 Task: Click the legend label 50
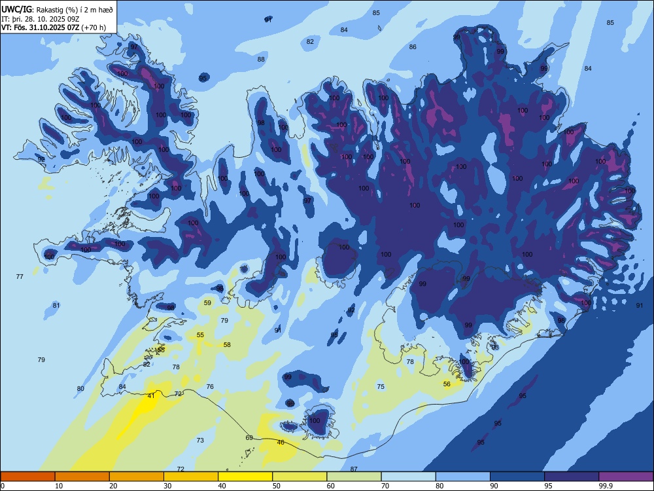tap(277, 486)
